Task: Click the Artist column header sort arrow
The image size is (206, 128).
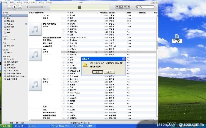Action: 125,12
